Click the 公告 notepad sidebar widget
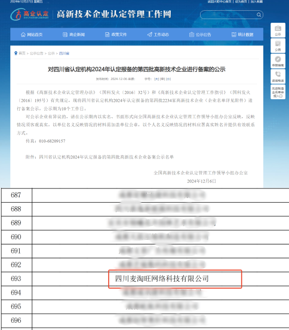The height and width of the screenshot is (330, 289). tap(278, 45)
